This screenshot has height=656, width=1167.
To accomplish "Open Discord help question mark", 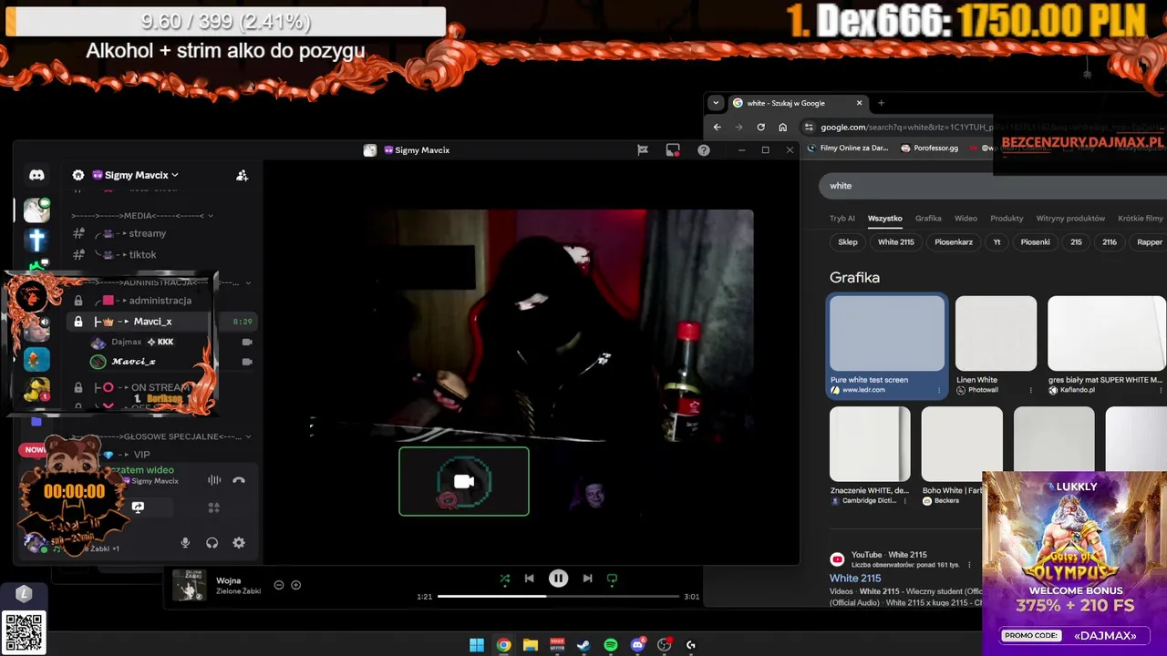I will click(x=704, y=150).
